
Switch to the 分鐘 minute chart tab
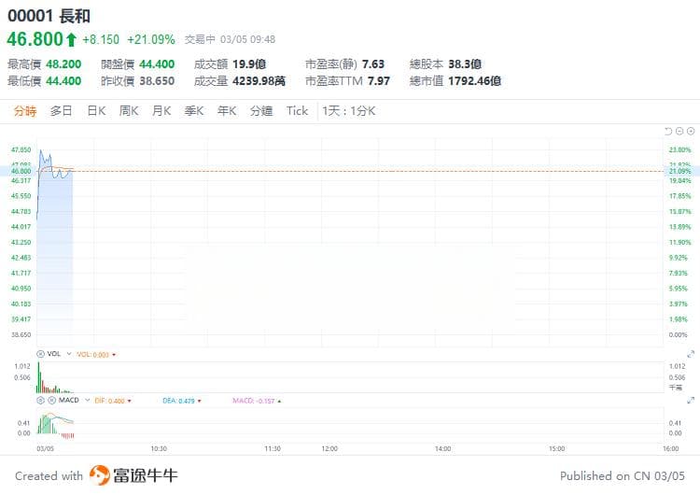coord(261,111)
